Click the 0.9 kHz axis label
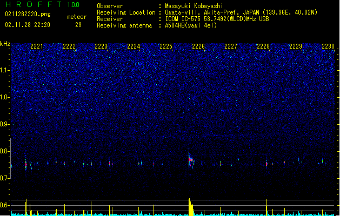Screen dimensions: 340x216 coord(5,124)
